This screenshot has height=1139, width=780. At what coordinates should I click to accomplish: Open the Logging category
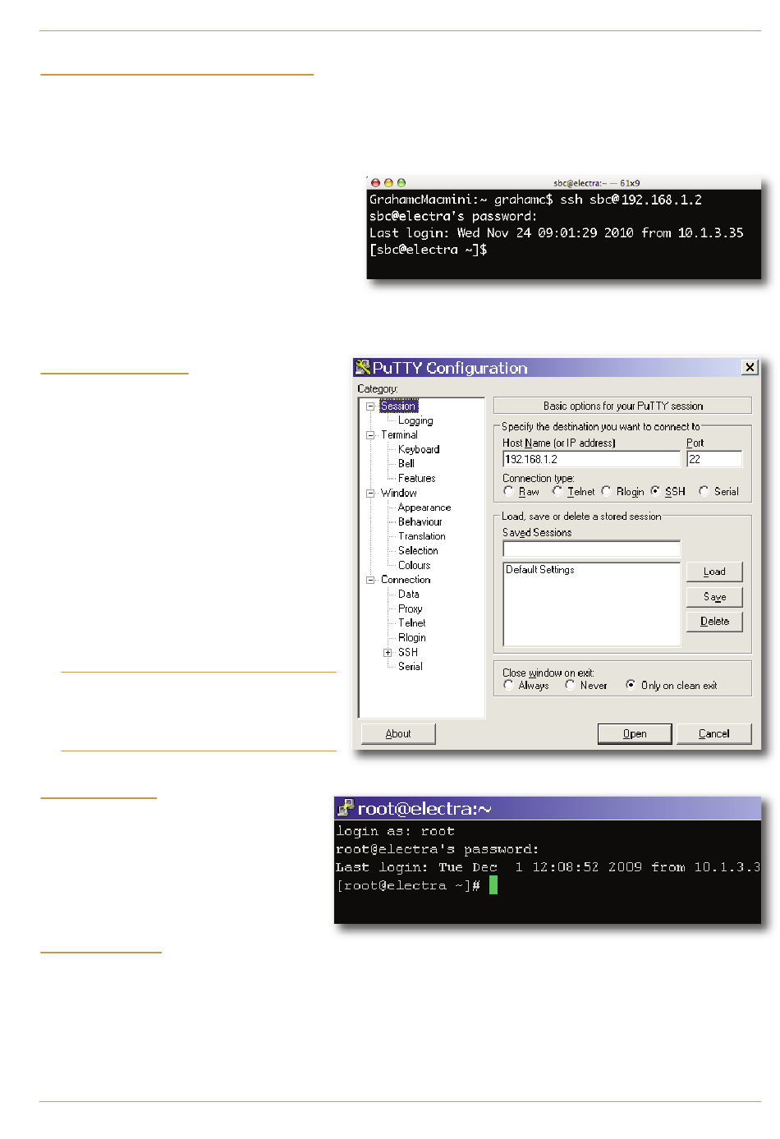coord(415,420)
